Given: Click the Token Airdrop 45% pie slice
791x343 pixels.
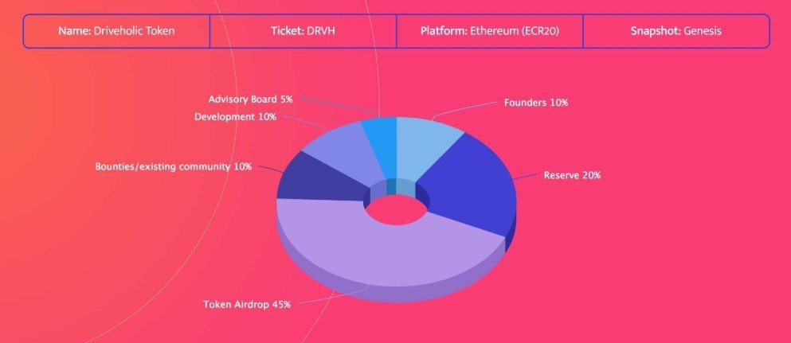Looking at the screenshot, I should [x=383, y=251].
